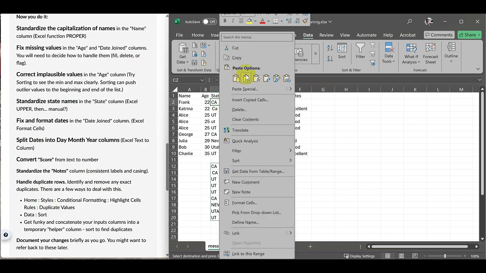Click the Search the menus field

click(x=257, y=37)
